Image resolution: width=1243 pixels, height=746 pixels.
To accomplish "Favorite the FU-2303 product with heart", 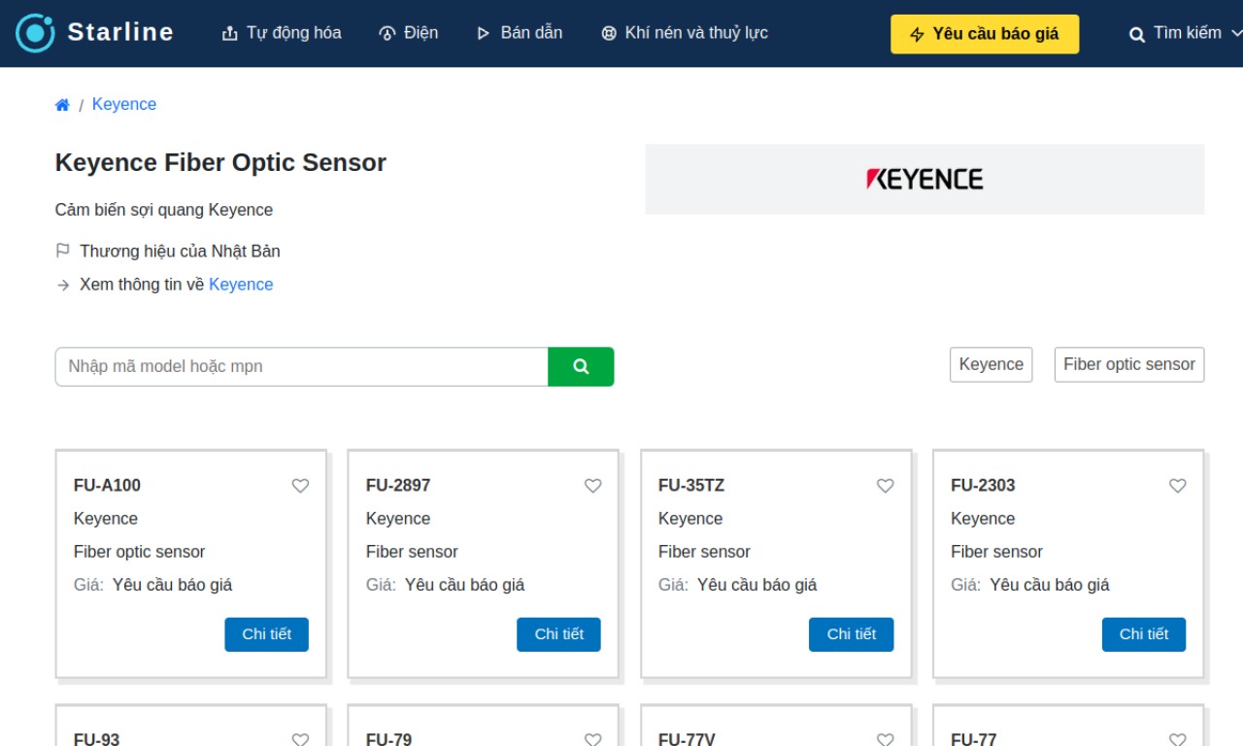I will 1178,486.
